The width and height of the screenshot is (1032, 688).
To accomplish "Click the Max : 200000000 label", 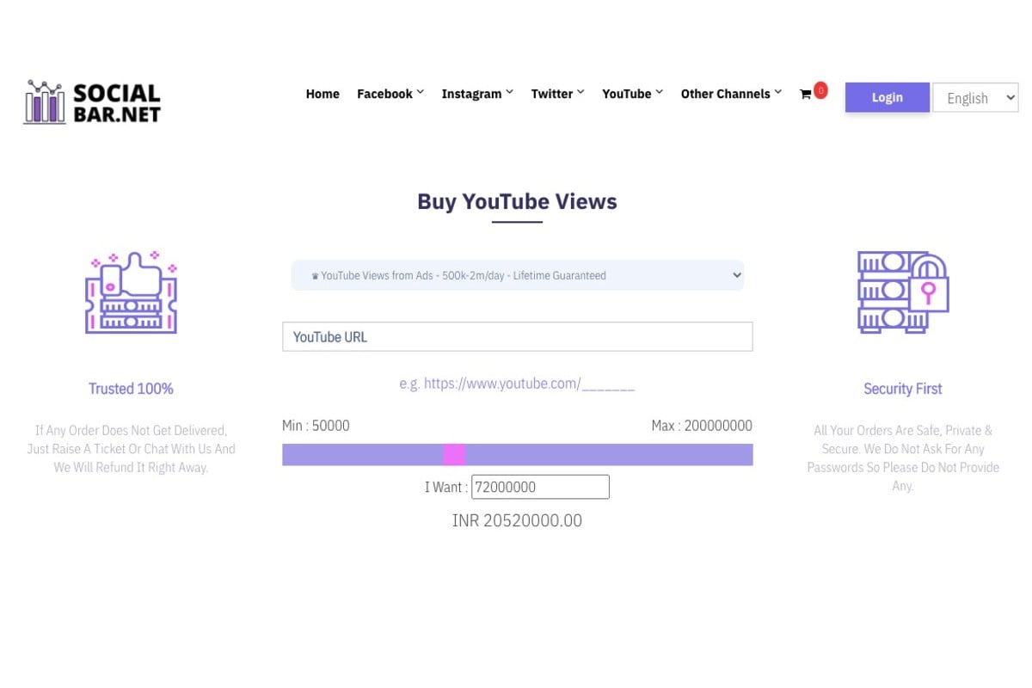I will [702, 426].
